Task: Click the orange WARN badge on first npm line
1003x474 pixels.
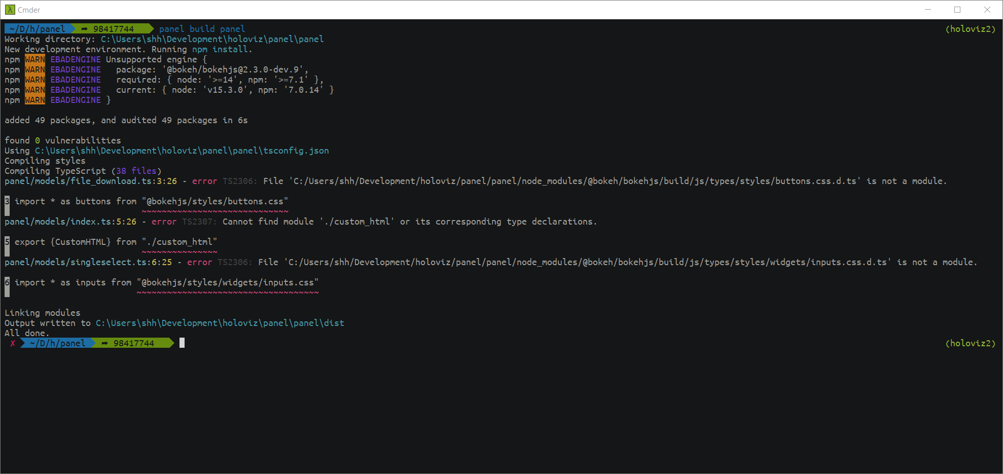Action: (x=34, y=59)
